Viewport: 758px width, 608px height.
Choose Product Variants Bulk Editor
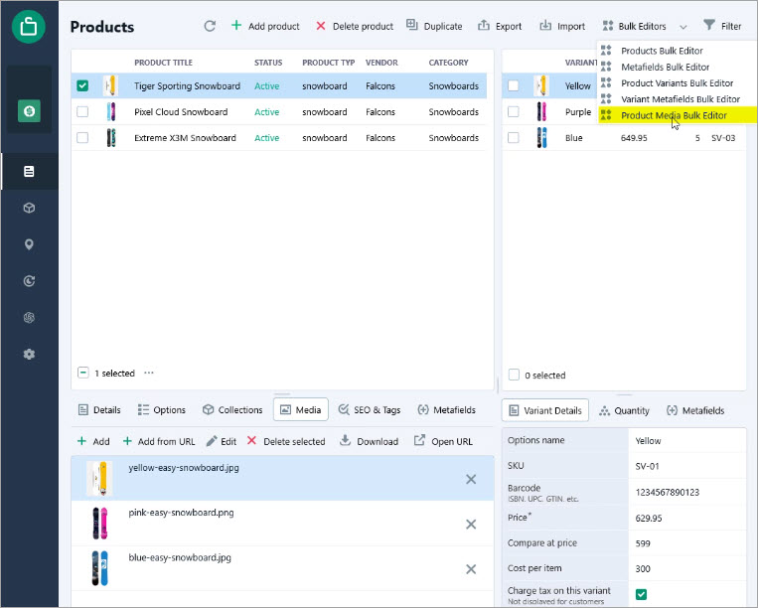coord(677,83)
